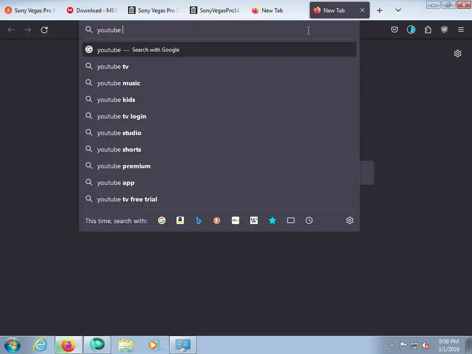
Task: Select suggestion youtube shorts
Action: coord(219,149)
